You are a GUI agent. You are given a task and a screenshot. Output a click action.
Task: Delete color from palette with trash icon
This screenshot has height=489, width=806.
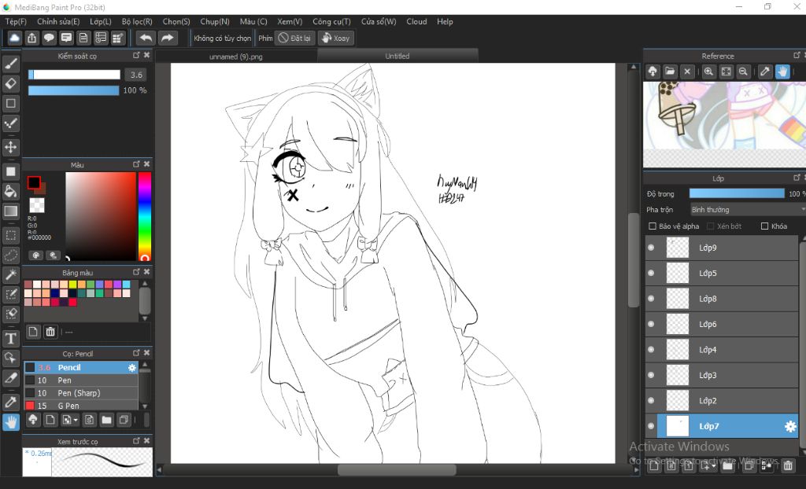coord(50,332)
